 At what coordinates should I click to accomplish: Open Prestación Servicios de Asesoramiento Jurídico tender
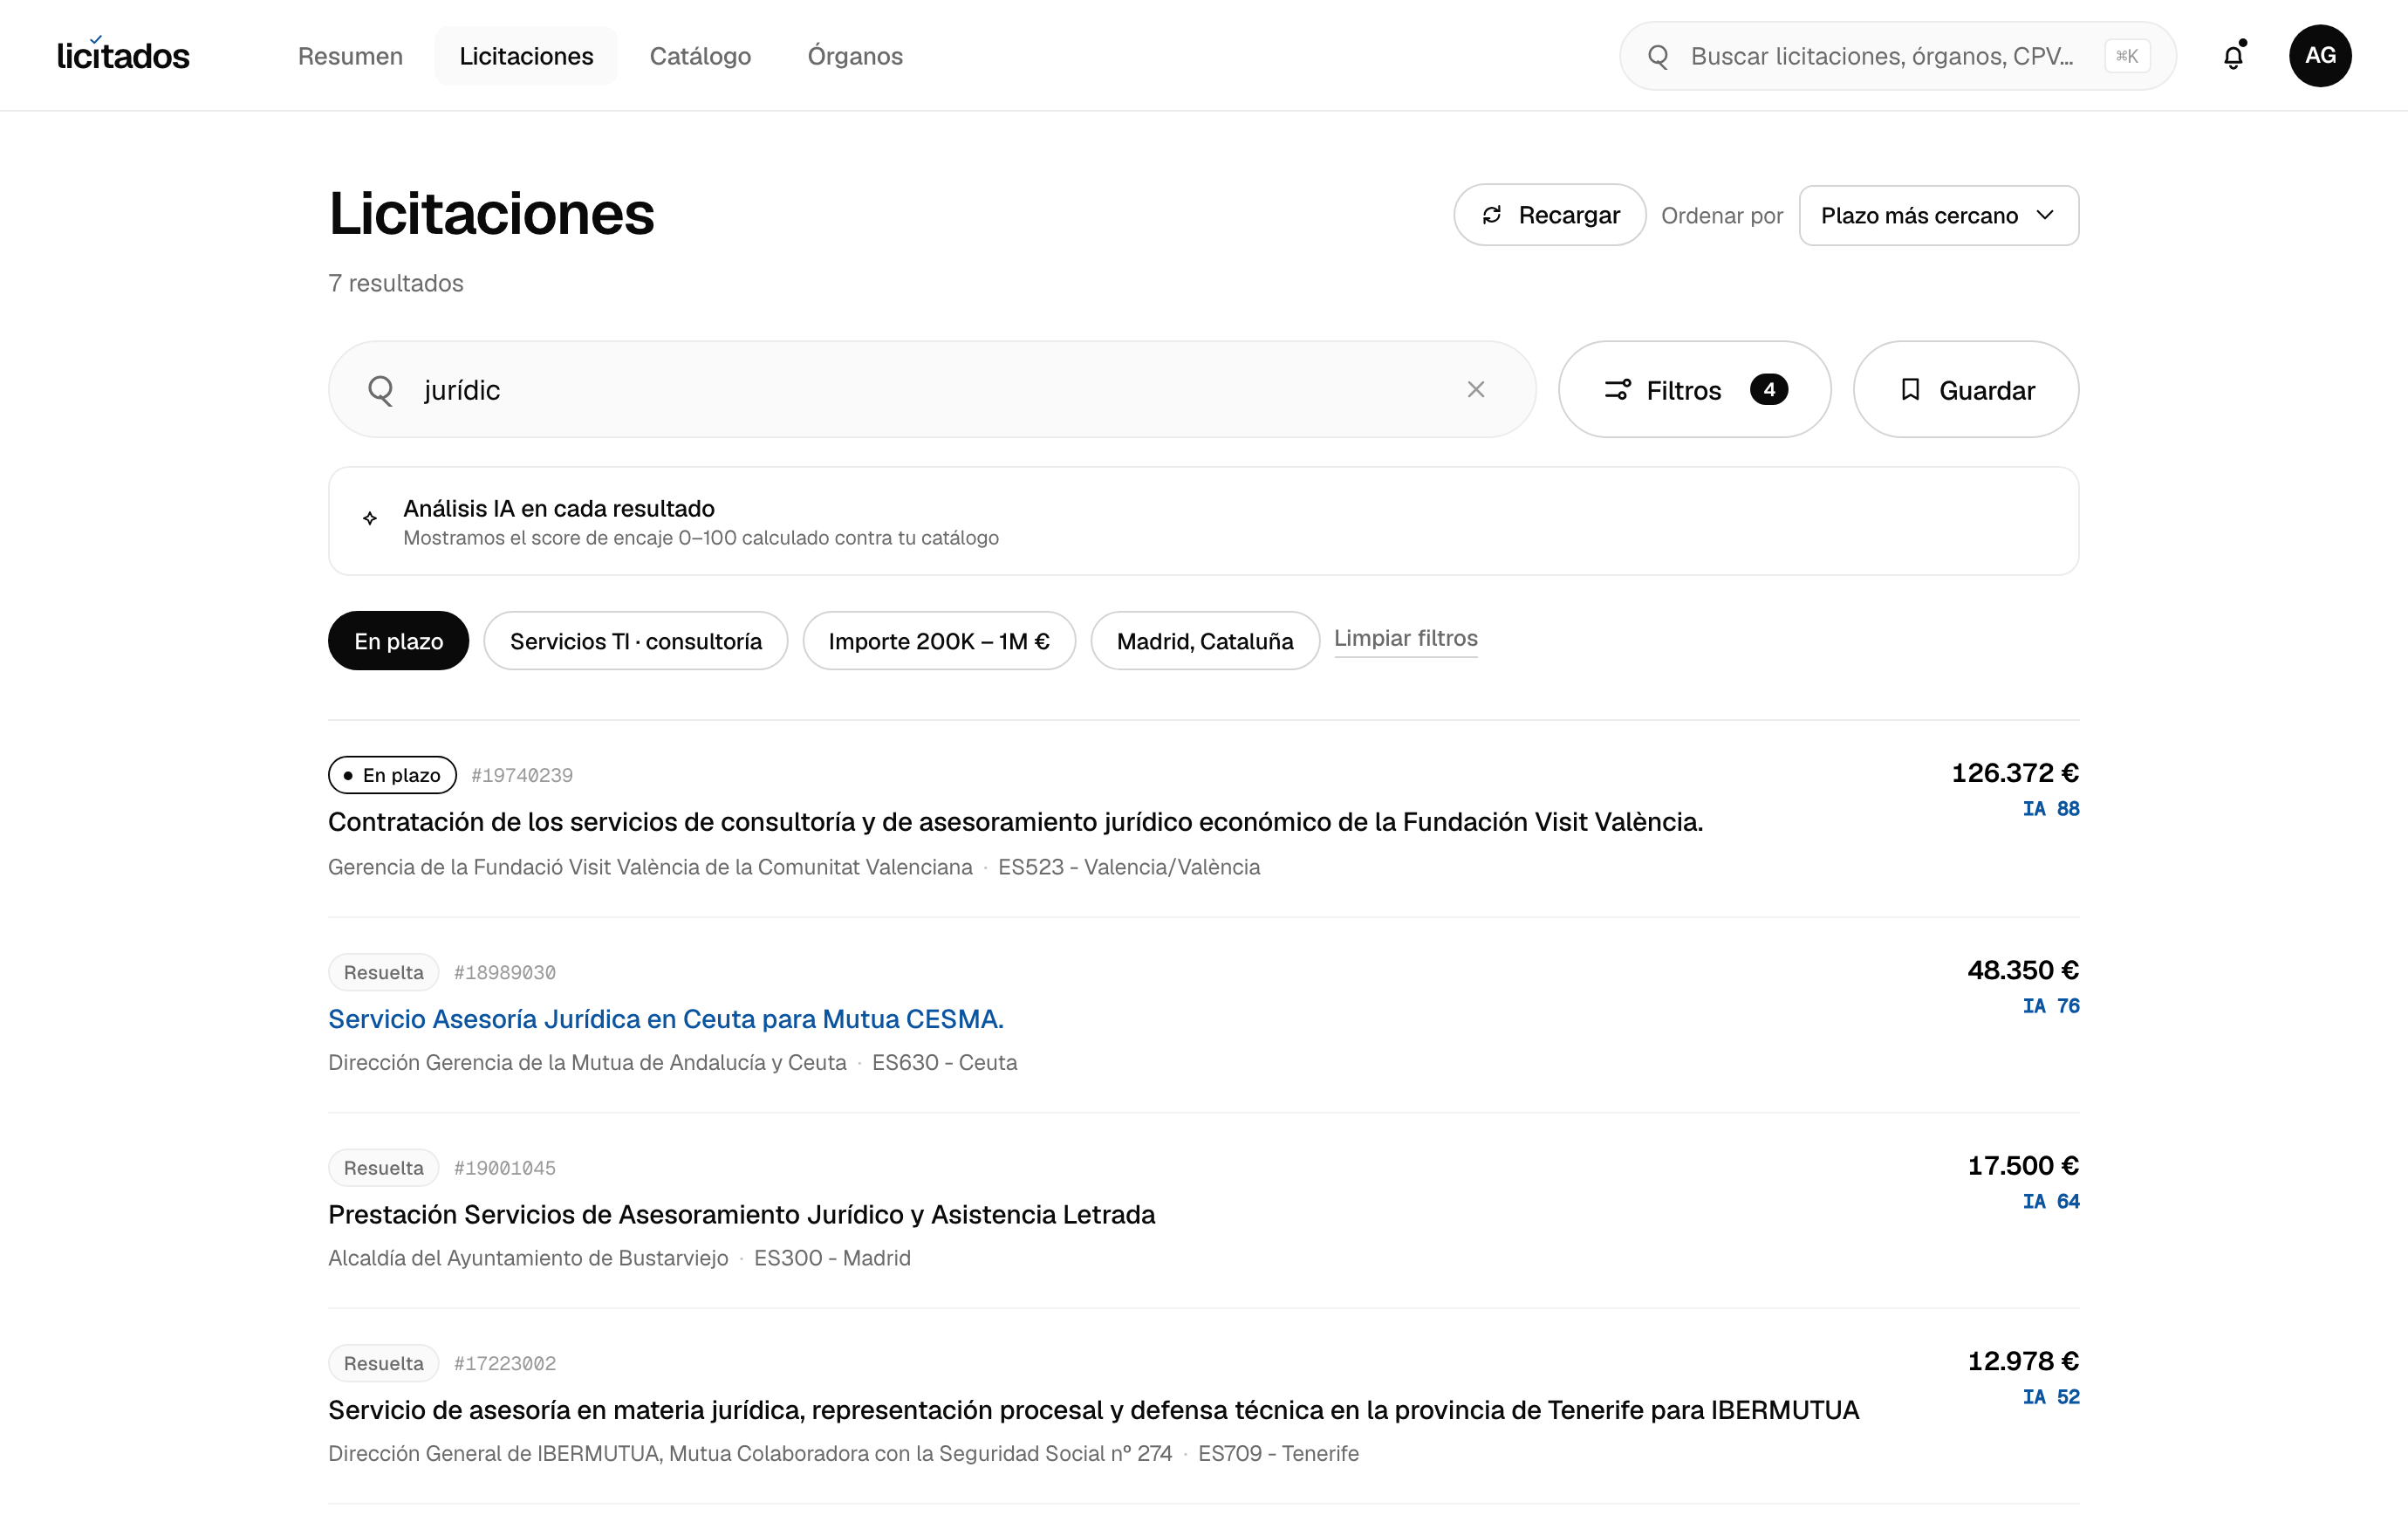coord(741,1214)
